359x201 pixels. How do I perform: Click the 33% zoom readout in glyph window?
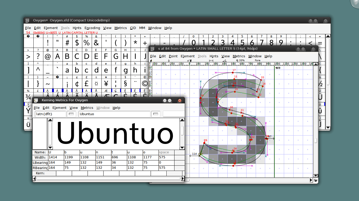coord(242,60)
